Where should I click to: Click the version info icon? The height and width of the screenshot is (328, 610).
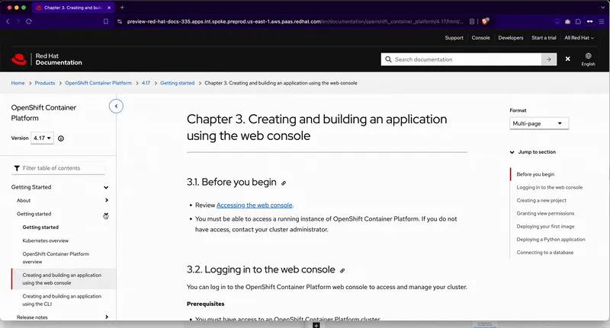(61, 139)
